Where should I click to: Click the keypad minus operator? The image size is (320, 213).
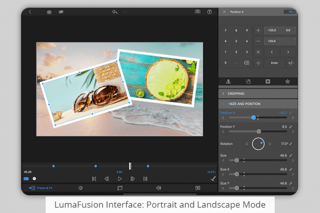tap(258, 41)
